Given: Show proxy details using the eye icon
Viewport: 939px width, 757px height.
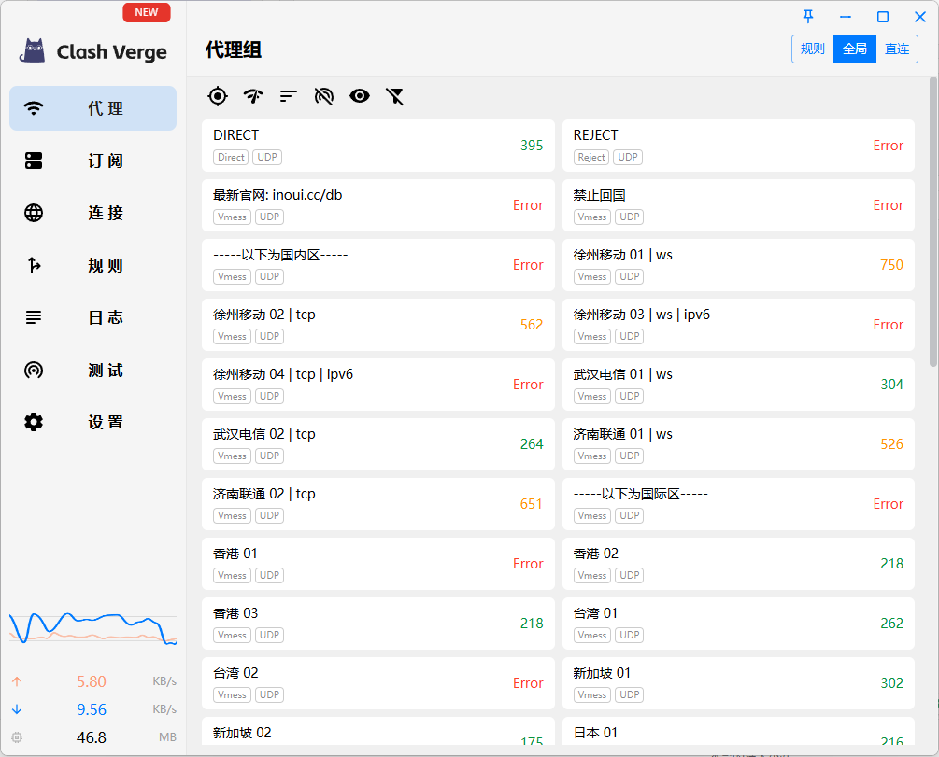Looking at the screenshot, I should coord(360,96).
